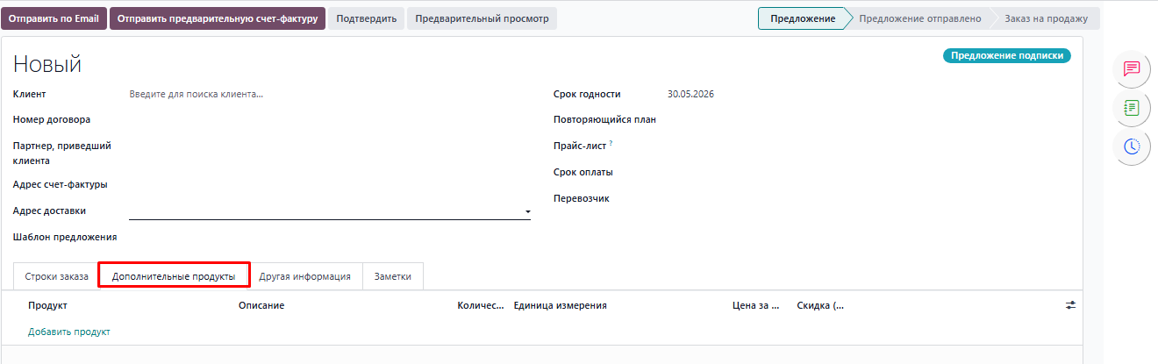Click the Прайс-лист help question mark

click(x=611, y=144)
